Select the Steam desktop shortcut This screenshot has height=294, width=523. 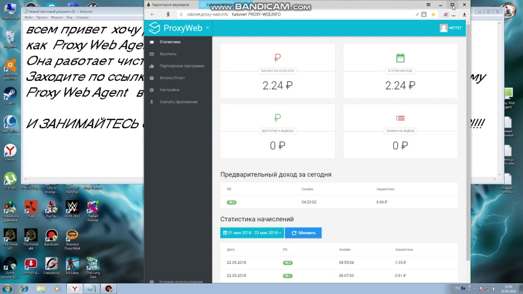[x=10, y=96]
